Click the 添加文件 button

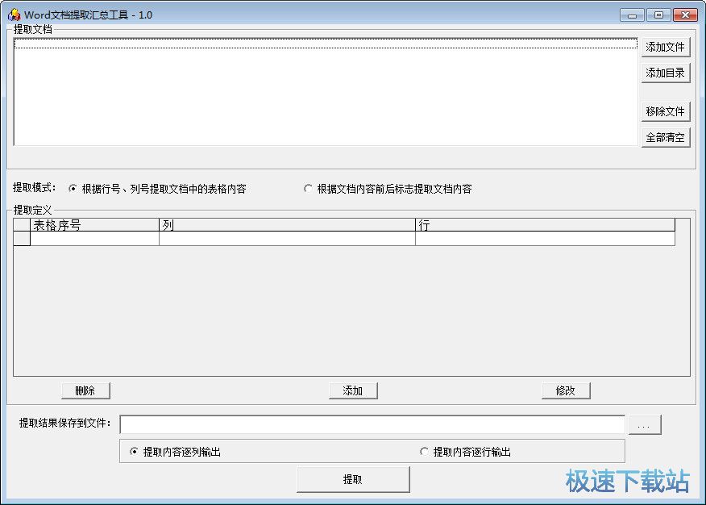(666, 47)
